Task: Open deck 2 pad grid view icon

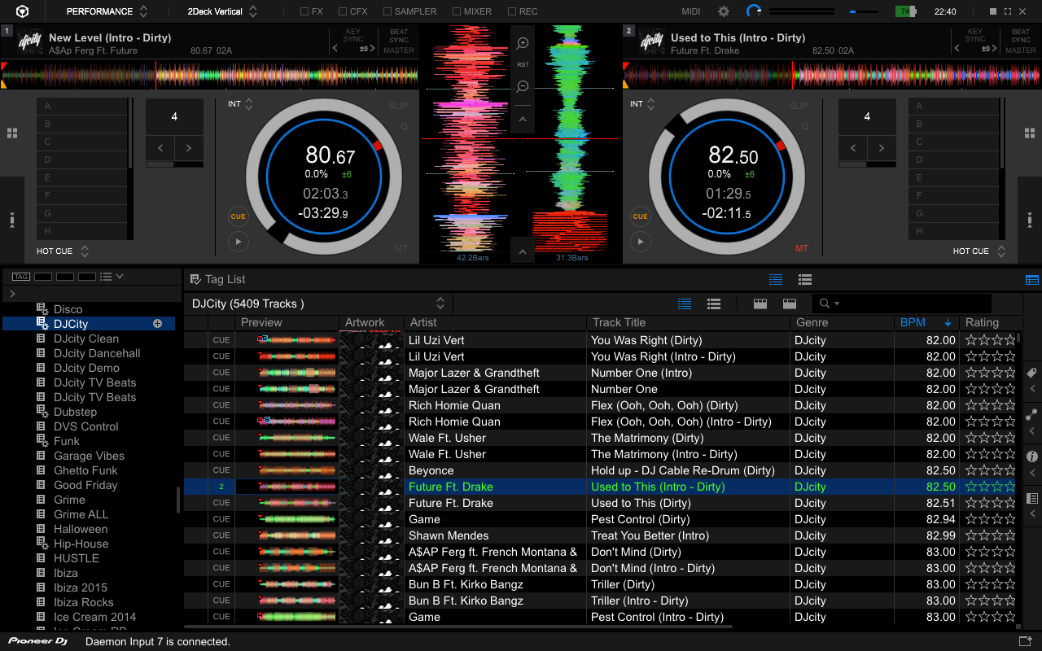Action: pos(1030,133)
